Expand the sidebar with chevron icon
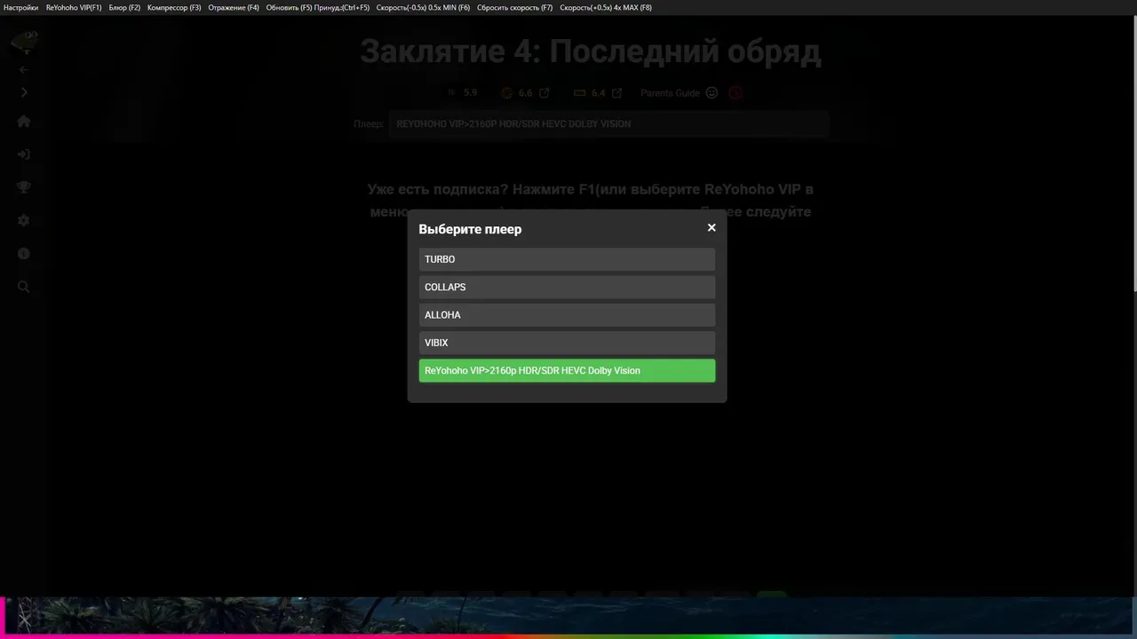The image size is (1137, 639). pyautogui.click(x=24, y=92)
